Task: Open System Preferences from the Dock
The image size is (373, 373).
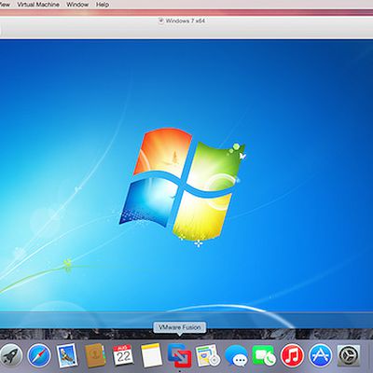Action: [x=349, y=355]
